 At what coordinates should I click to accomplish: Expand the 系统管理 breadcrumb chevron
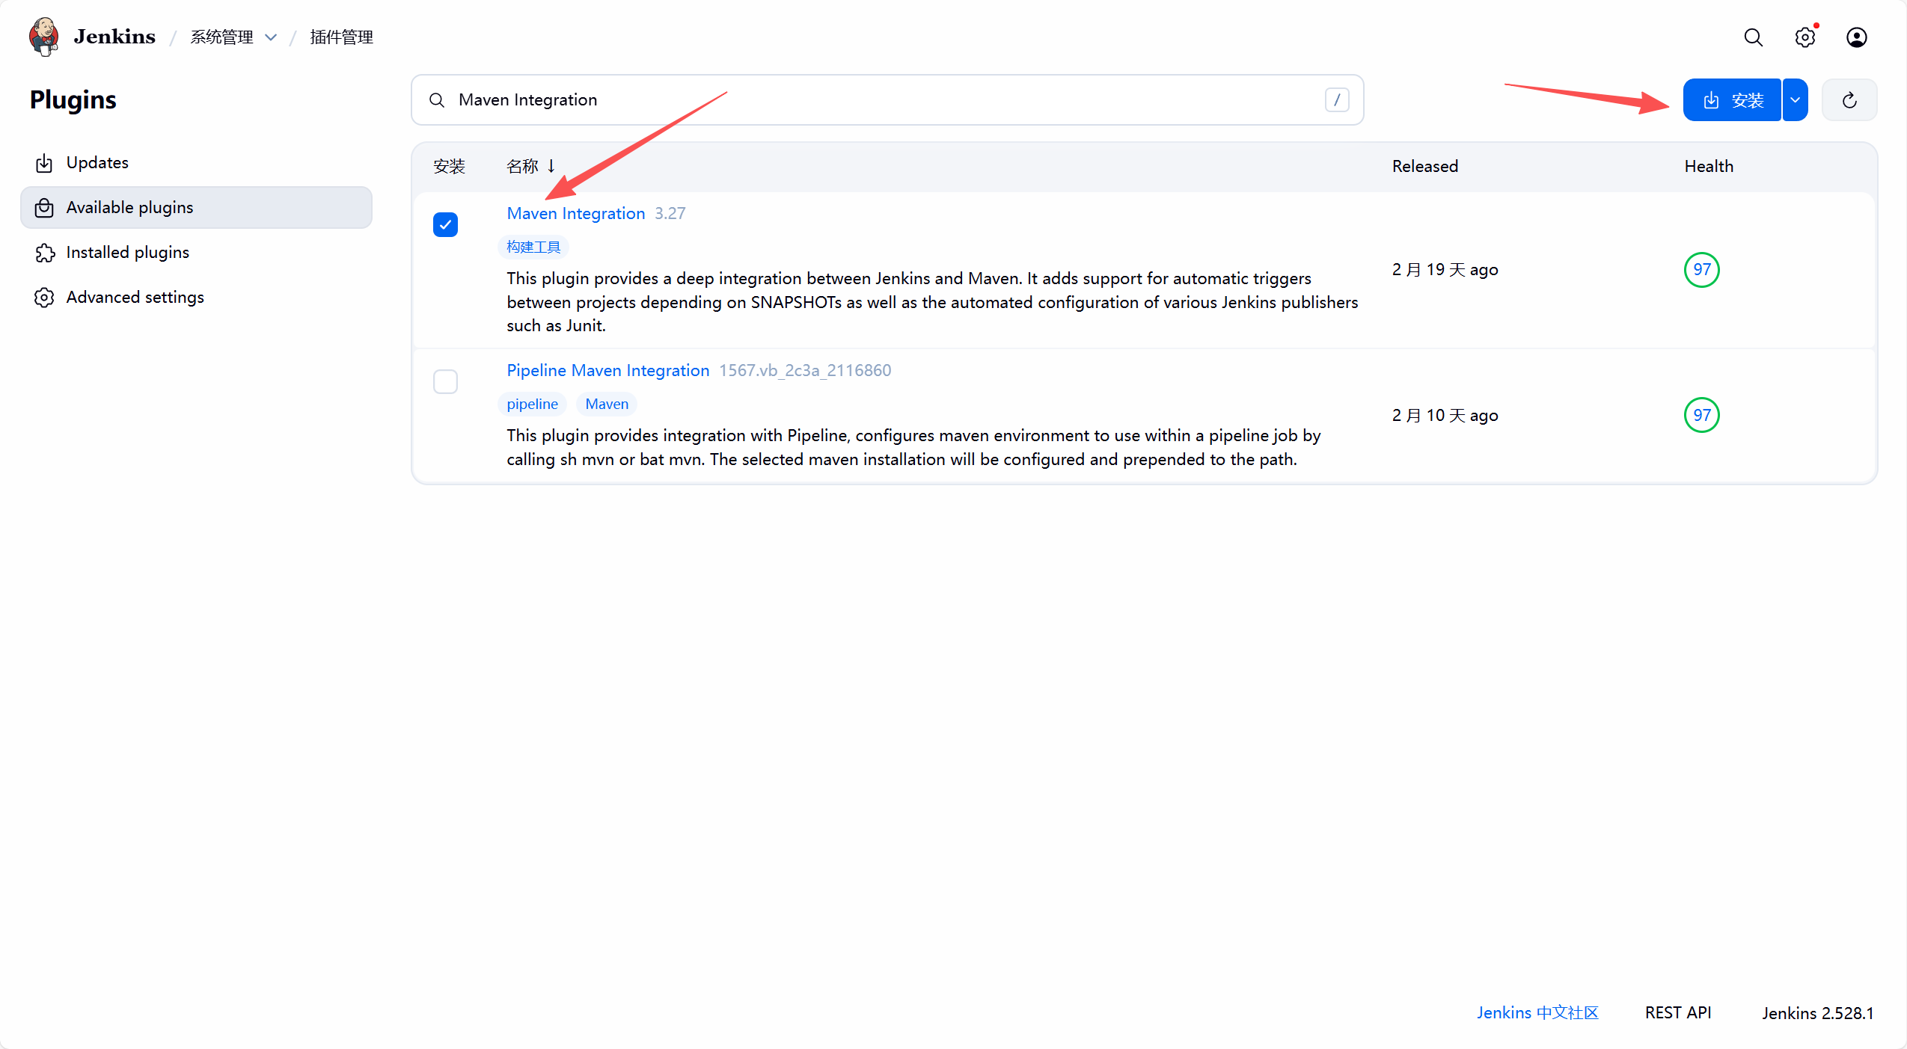271,37
